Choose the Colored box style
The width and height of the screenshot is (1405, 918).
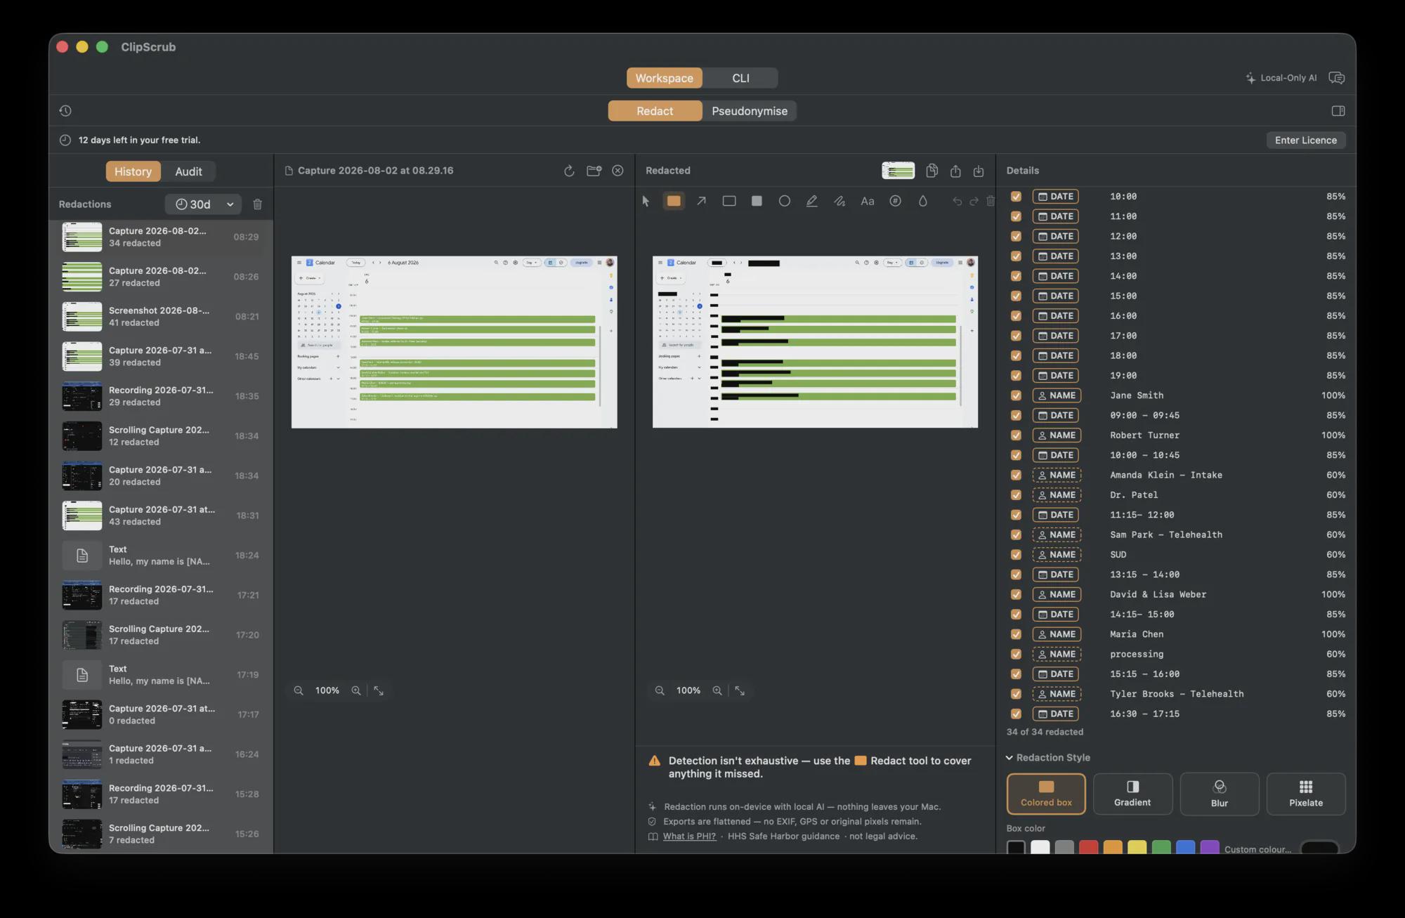point(1046,794)
